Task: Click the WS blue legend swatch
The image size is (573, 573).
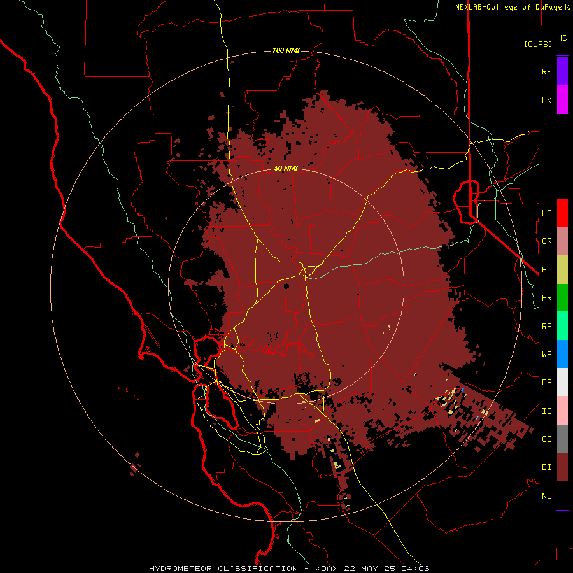Action: (x=562, y=354)
